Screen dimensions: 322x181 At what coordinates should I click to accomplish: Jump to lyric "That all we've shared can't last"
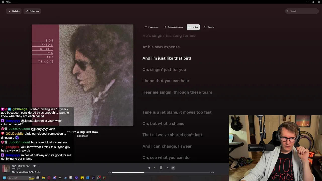pyautogui.click(x=172, y=135)
